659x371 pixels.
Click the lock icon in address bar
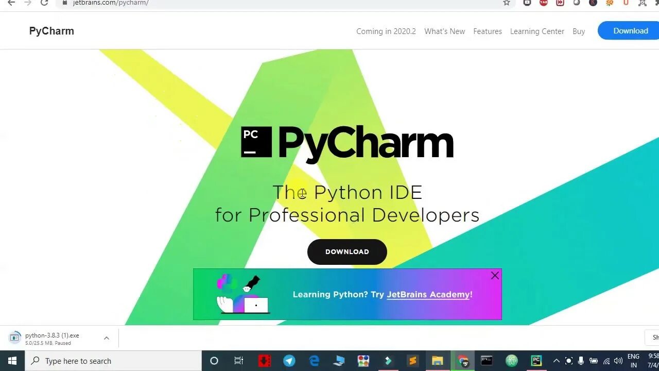(x=64, y=3)
